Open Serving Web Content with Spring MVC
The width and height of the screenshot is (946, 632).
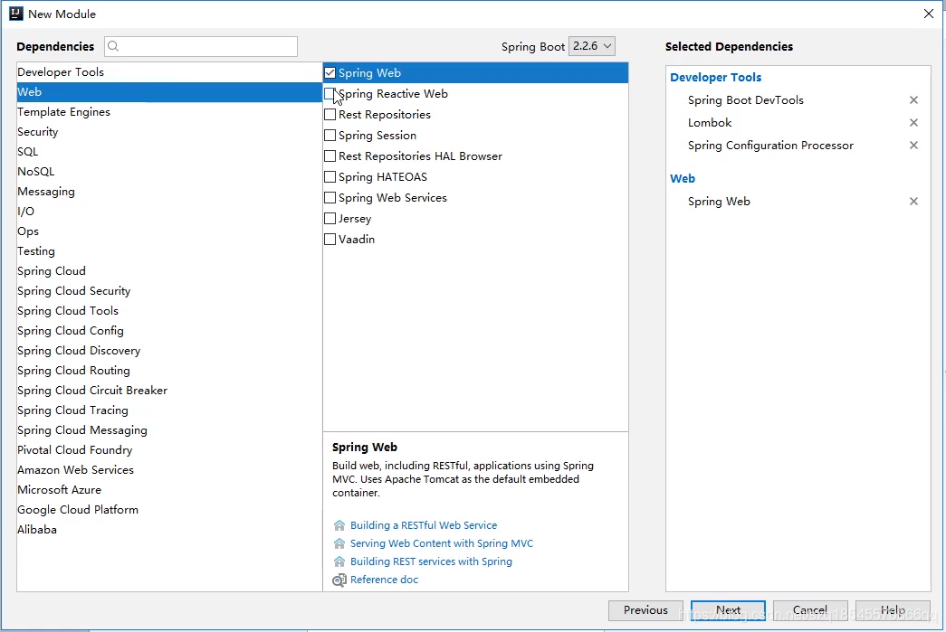[442, 543]
